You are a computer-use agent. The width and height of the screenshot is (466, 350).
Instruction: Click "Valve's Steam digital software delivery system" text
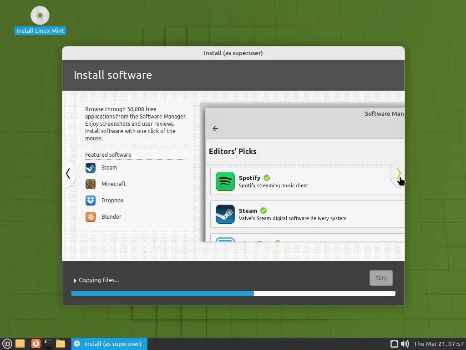point(293,218)
